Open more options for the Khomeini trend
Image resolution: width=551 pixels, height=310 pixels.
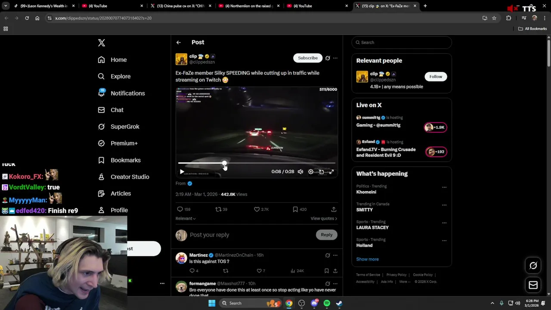click(x=444, y=187)
